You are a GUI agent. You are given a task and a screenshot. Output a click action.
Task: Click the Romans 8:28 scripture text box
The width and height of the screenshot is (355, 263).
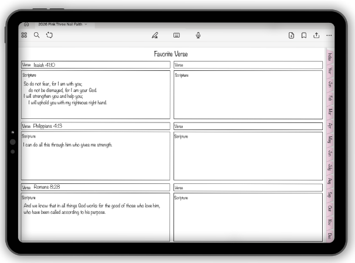(95, 217)
